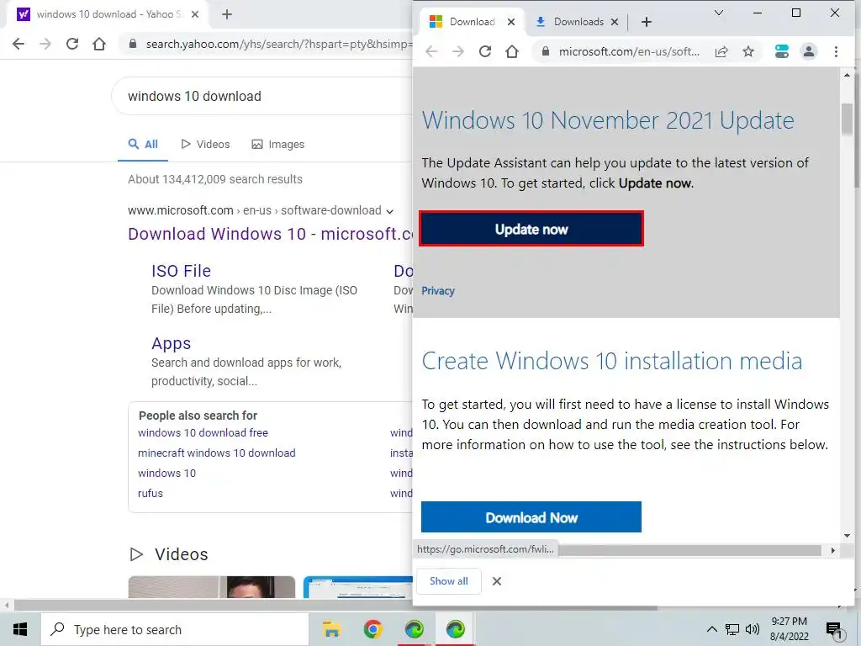This screenshot has width=861, height=646.
Task: Expand the microsoft.com result URL dropdown
Action: click(390, 211)
